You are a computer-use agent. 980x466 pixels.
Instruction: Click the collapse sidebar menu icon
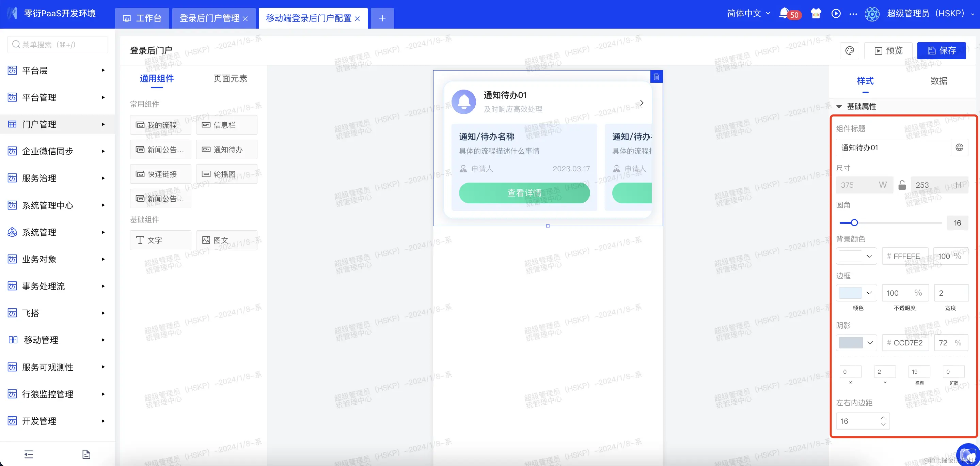coord(29,454)
